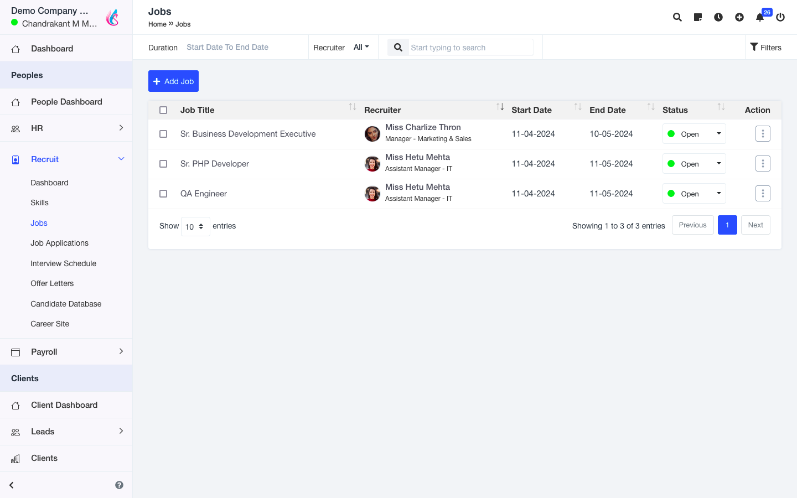Click the power logout icon
This screenshot has height=498, width=797.
pyautogui.click(x=780, y=17)
